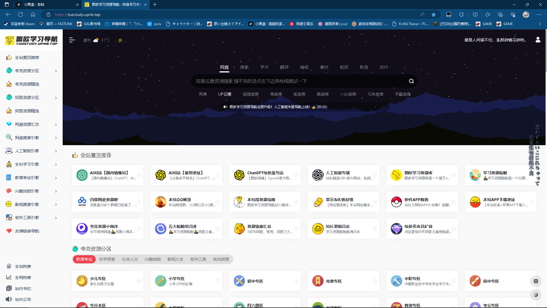Choose the 猫狸盘搜 search engine option
The height and width of the screenshot is (308, 547).
(x=250, y=94)
